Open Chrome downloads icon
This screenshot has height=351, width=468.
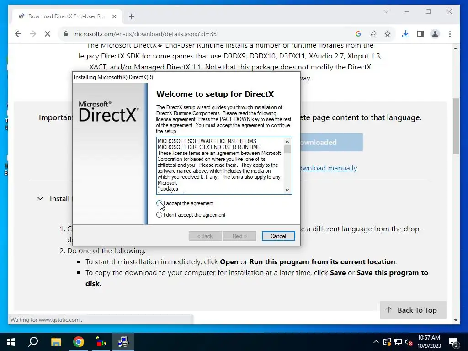pos(406,34)
